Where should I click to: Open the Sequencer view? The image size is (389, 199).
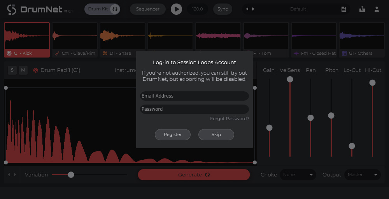pyautogui.click(x=147, y=9)
